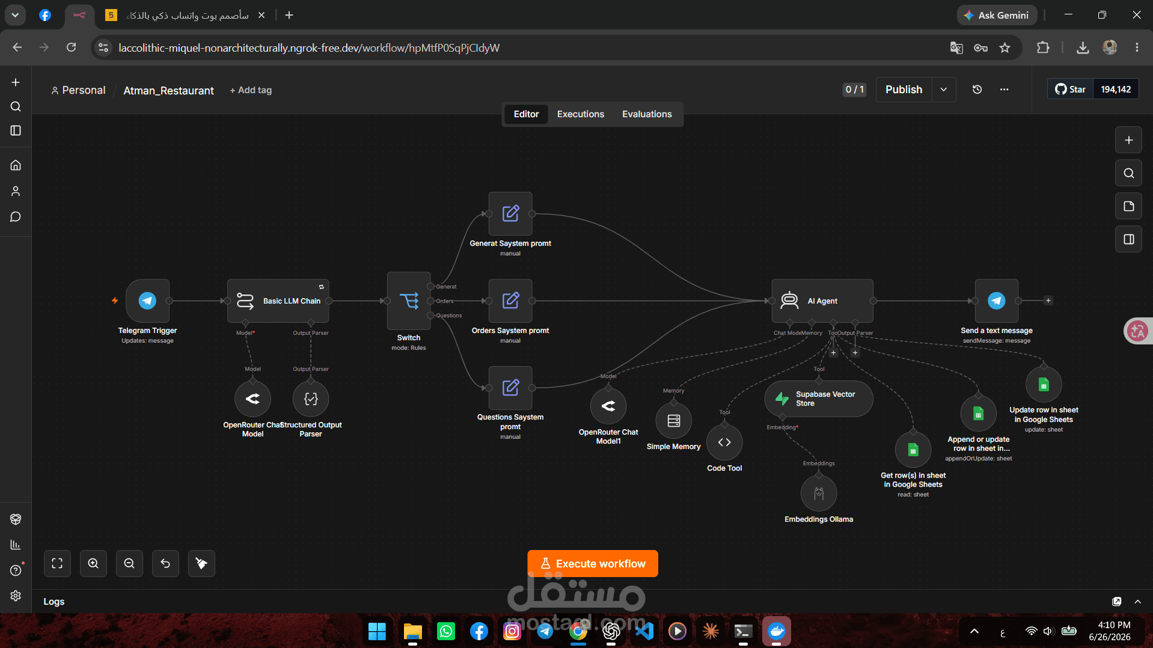Open the bar-chart icon in the sidebar

point(16,545)
